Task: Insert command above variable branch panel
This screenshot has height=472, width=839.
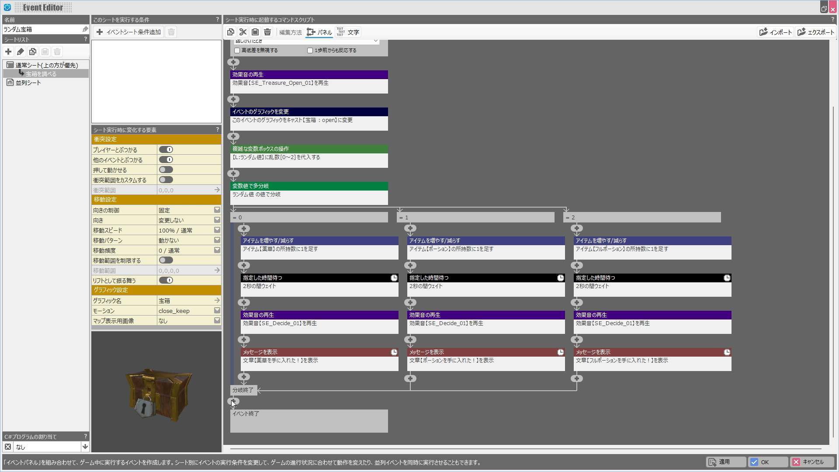Action: pos(233,174)
